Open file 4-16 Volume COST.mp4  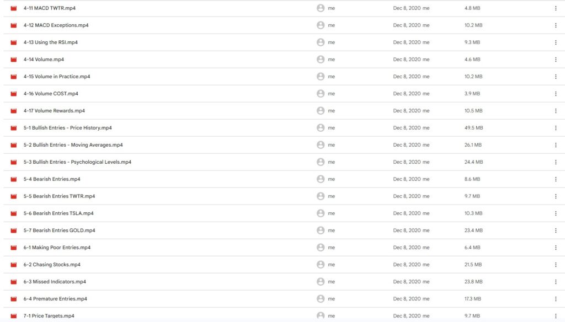(51, 94)
